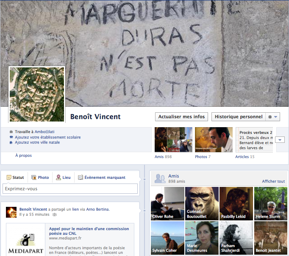Click Ajoutez votre ville natale
This screenshot has height=256, width=289.
(37, 142)
